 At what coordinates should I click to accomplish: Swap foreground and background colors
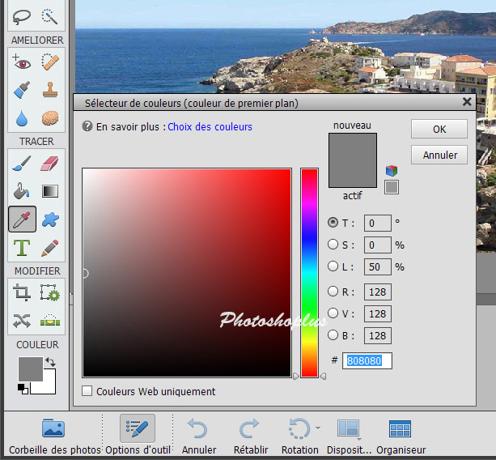tap(49, 362)
